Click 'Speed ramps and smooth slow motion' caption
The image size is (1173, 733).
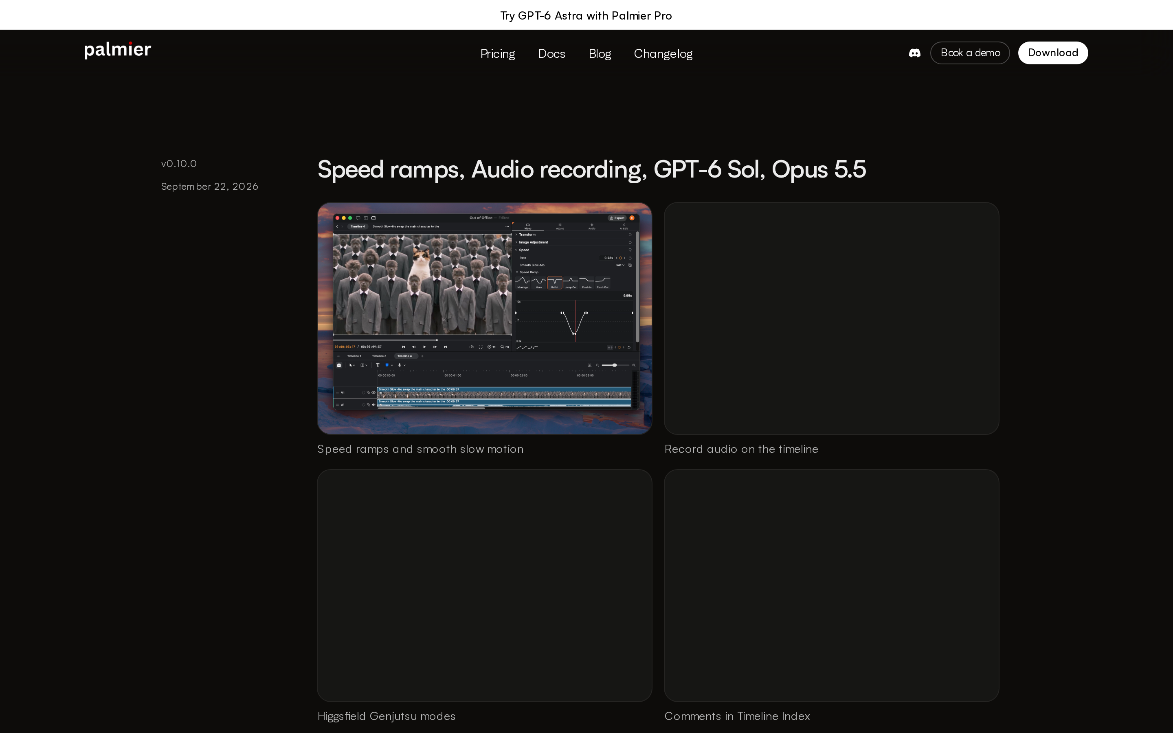click(420, 450)
